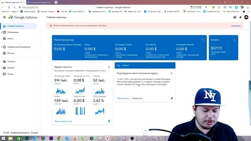Viewport: 251px width, 141px height.
Task: Open File Explorer from taskbar
Action: coord(11,138)
